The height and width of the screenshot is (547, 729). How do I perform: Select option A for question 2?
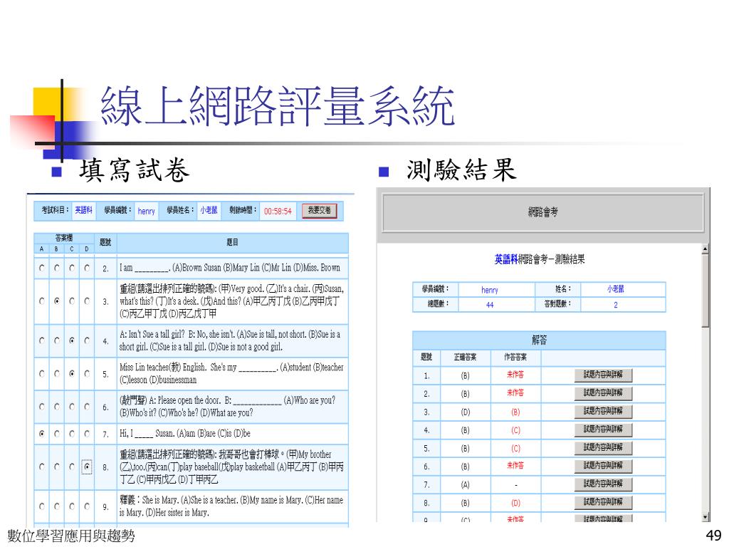[42, 268]
